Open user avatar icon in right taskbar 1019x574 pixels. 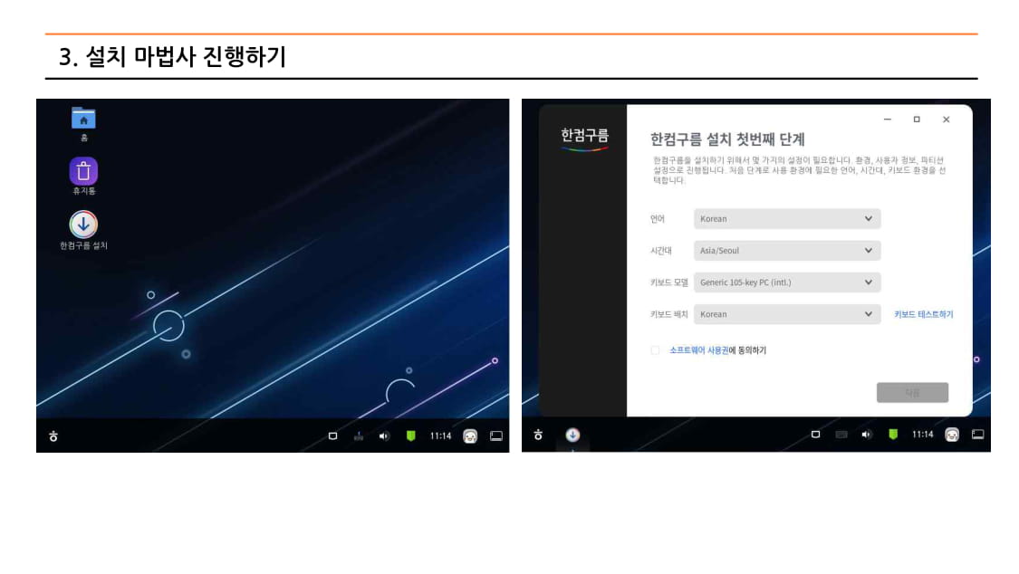point(952,435)
